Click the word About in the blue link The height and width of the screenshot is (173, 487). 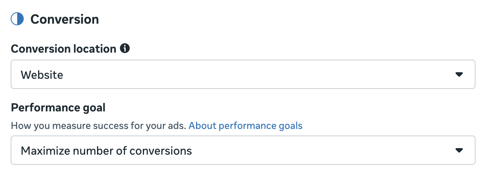pyautogui.click(x=202, y=126)
